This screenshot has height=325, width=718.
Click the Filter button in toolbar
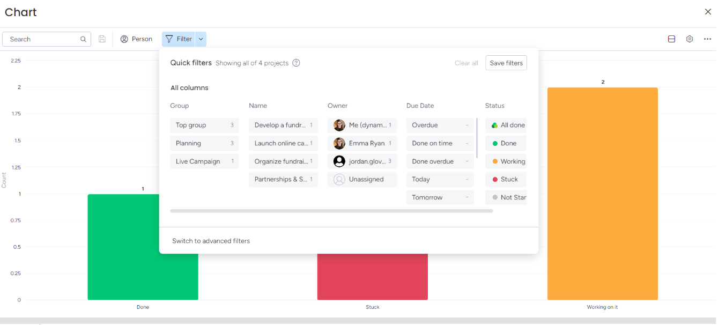point(179,39)
